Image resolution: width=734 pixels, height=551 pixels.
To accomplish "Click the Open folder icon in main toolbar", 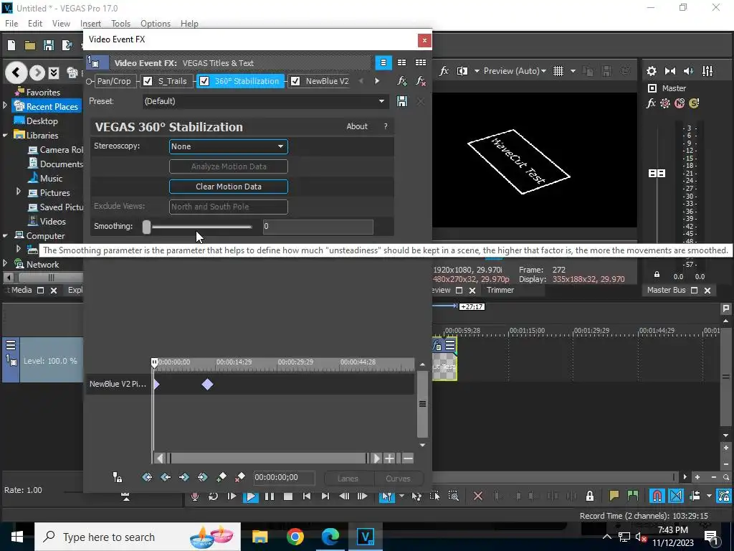I will point(30,45).
